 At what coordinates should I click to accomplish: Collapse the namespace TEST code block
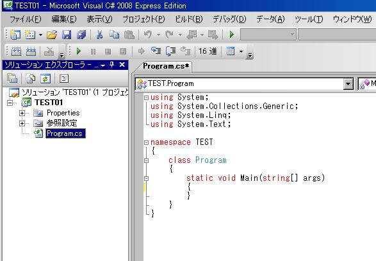tap(146, 142)
